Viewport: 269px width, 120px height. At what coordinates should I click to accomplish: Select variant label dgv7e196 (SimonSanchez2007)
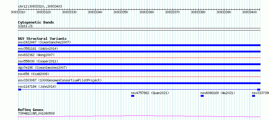[43, 68]
